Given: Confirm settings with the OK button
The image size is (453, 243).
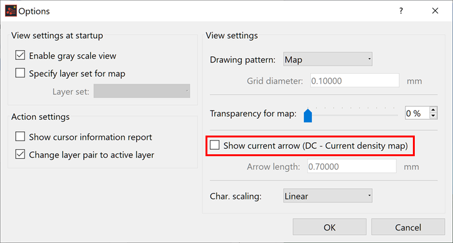Looking at the screenshot, I should tap(330, 227).
